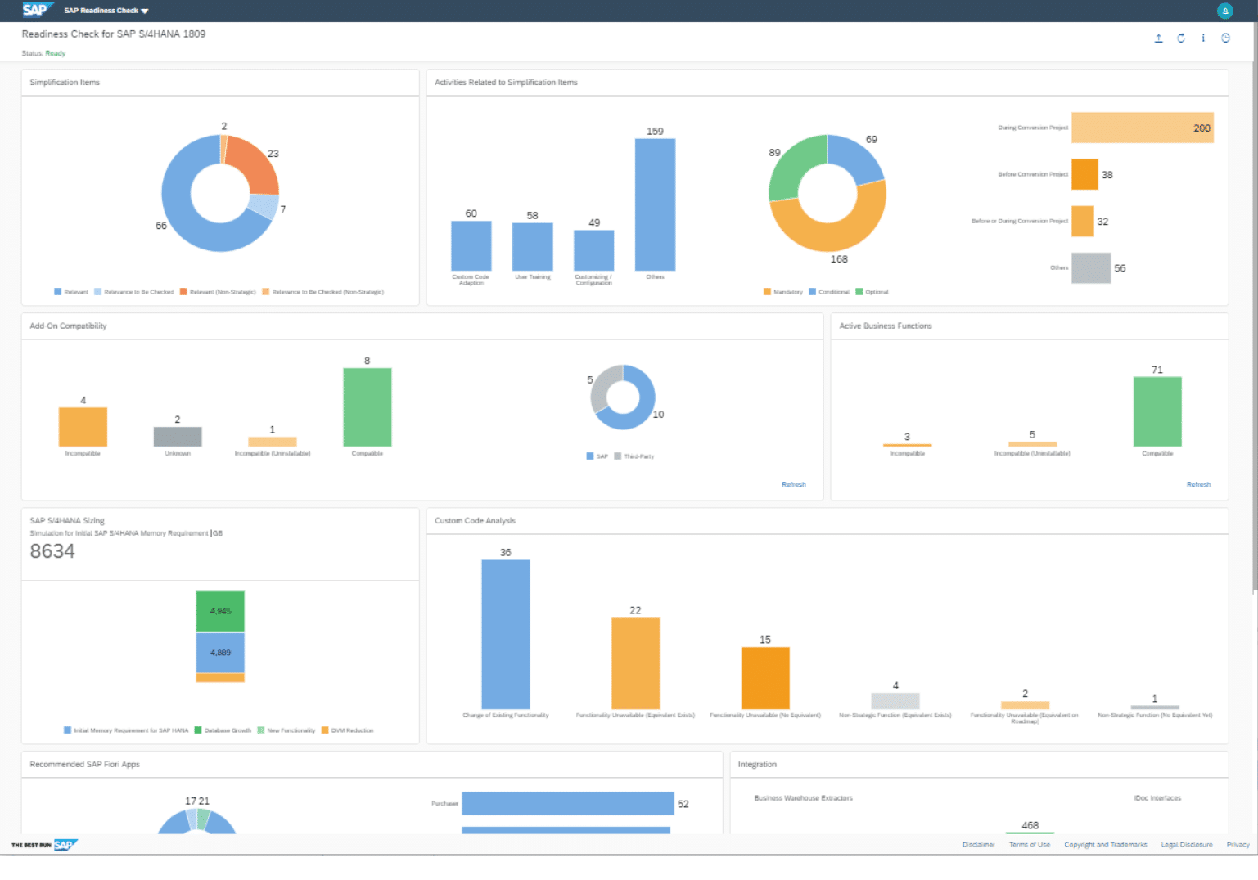Open the Active Business Functions tile title

886,326
